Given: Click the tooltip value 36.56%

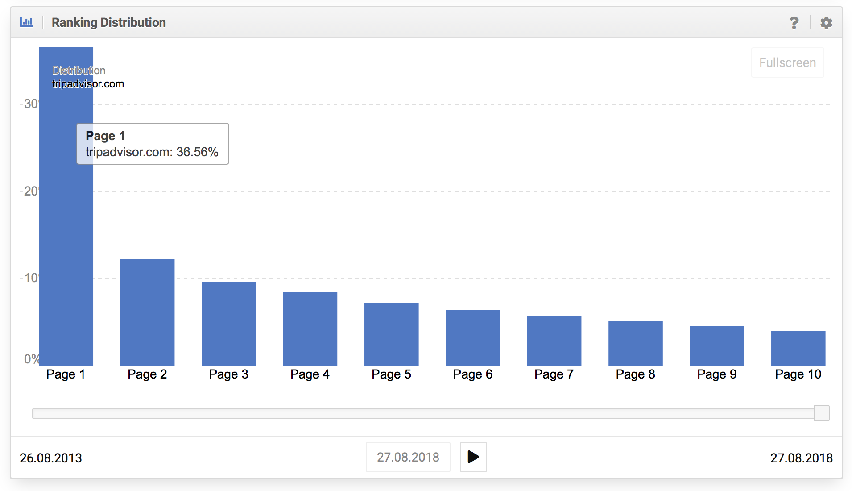Looking at the screenshot, I should click(197, 152).
